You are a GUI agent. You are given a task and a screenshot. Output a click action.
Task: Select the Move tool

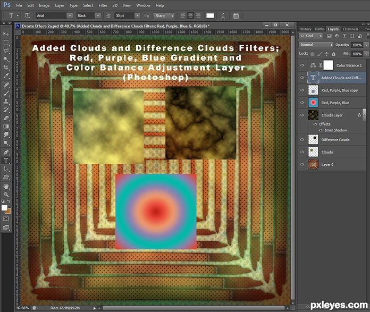click(6, 34)
